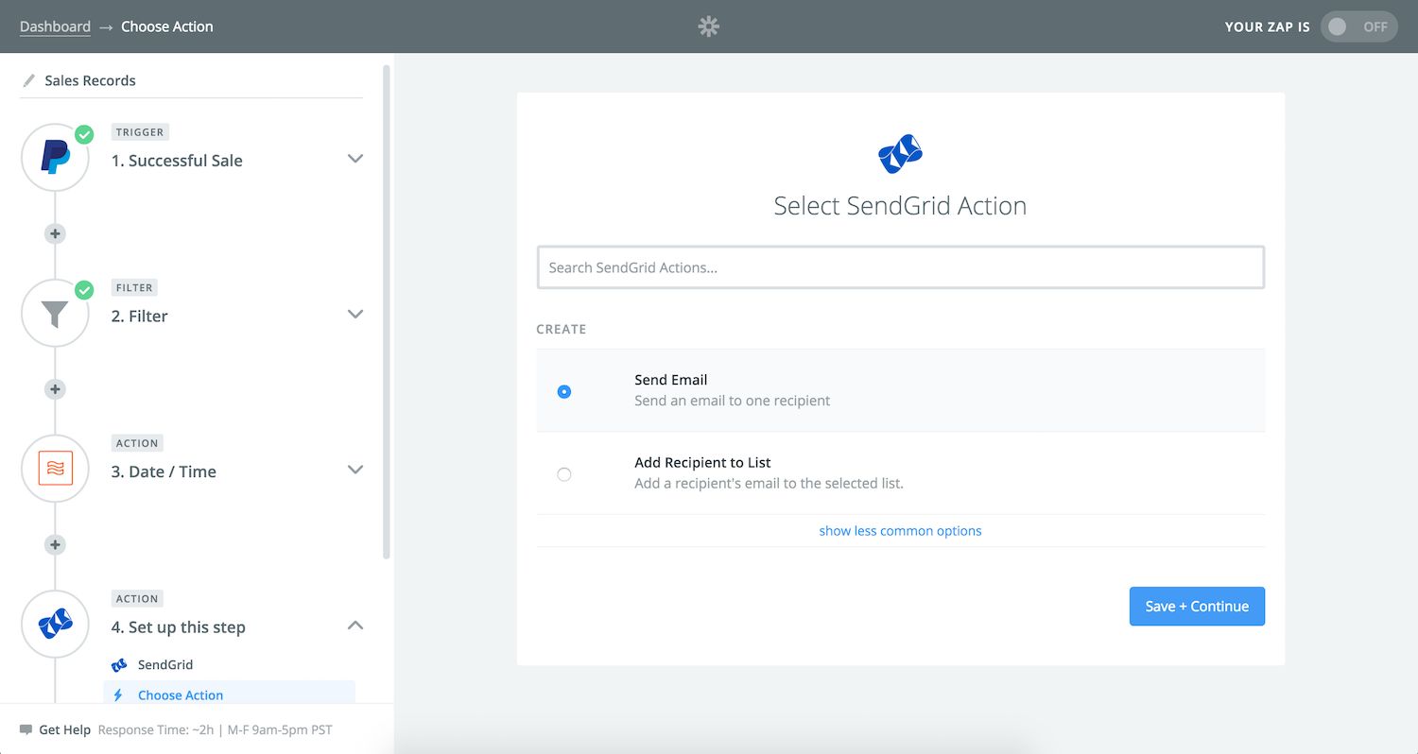The image size is (1418, 754).
Task: Add step between Filter and Date / Time
Action: tap(55, 389)
